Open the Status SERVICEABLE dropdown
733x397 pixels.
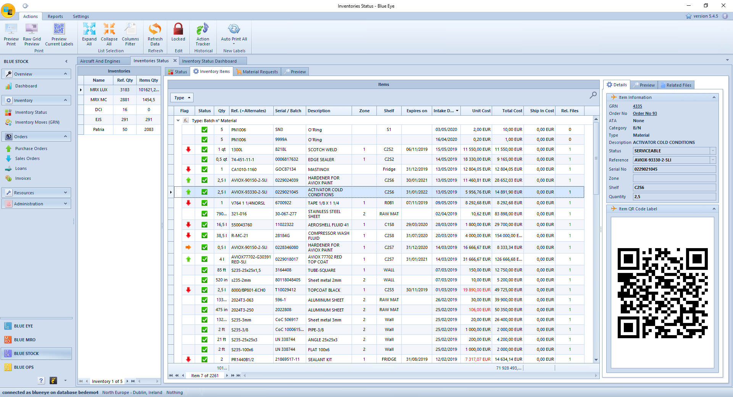[713, 151]
